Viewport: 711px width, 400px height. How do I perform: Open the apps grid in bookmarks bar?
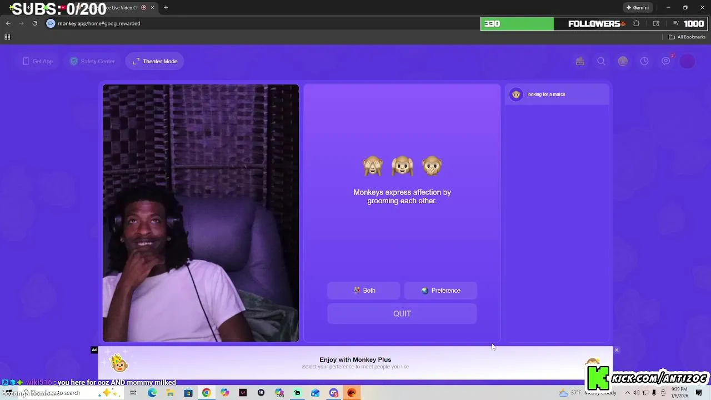[7, 37]
